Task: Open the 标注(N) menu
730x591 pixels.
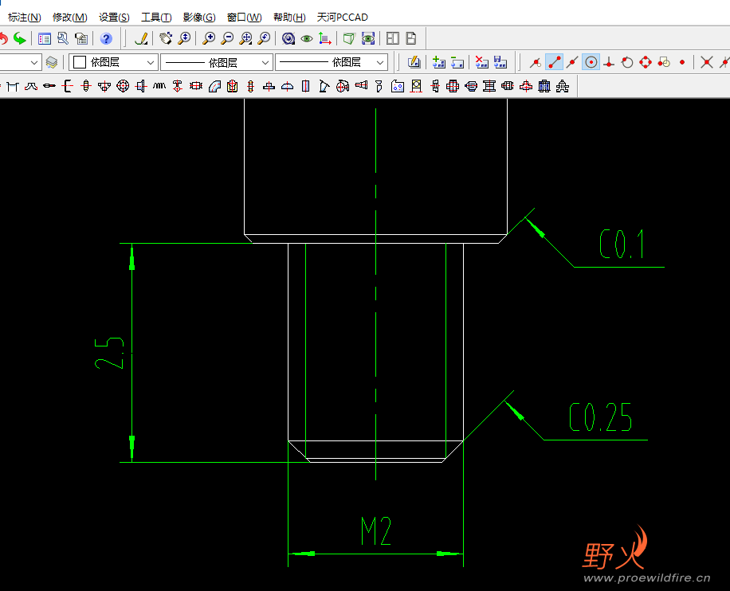Action: [24, 18]
